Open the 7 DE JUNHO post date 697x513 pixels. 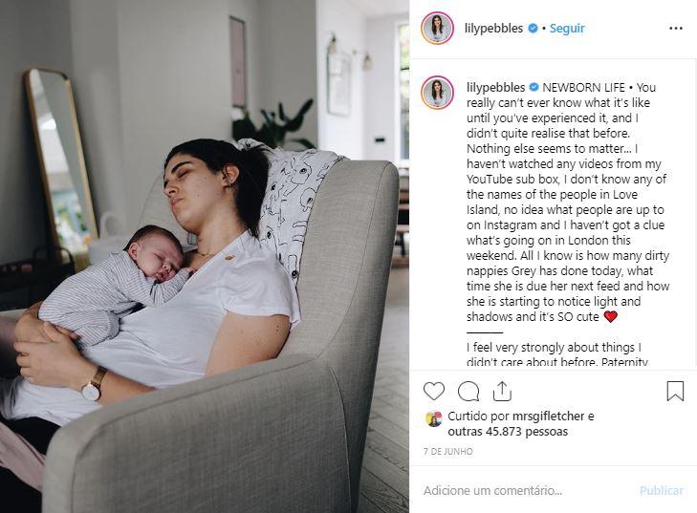click(x=448, y=451)
